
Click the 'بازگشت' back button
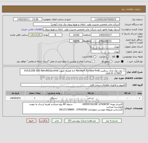[44, 121]
